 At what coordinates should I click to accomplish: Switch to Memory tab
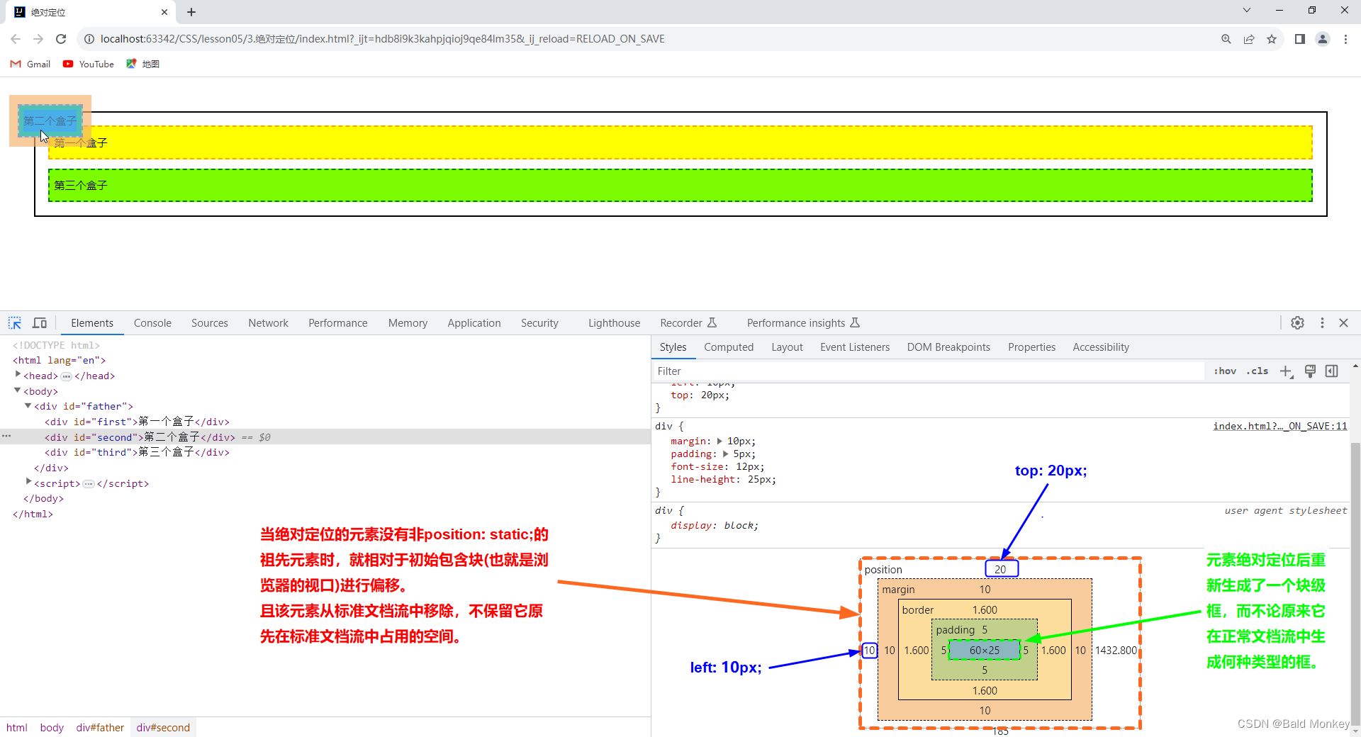(408, 323)
